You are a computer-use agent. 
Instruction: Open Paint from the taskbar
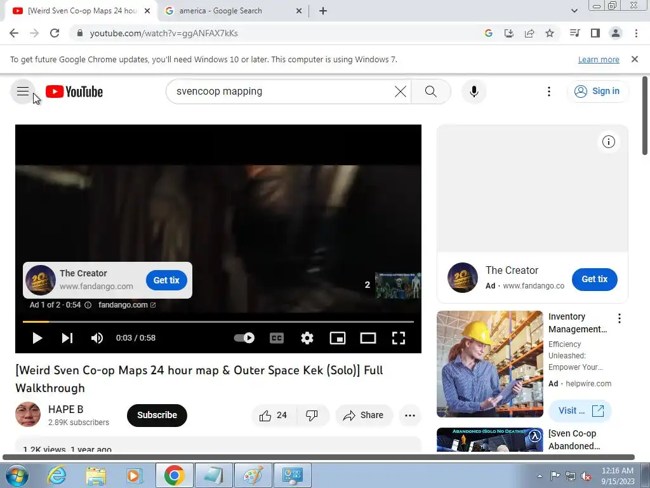tap(253, 475)
